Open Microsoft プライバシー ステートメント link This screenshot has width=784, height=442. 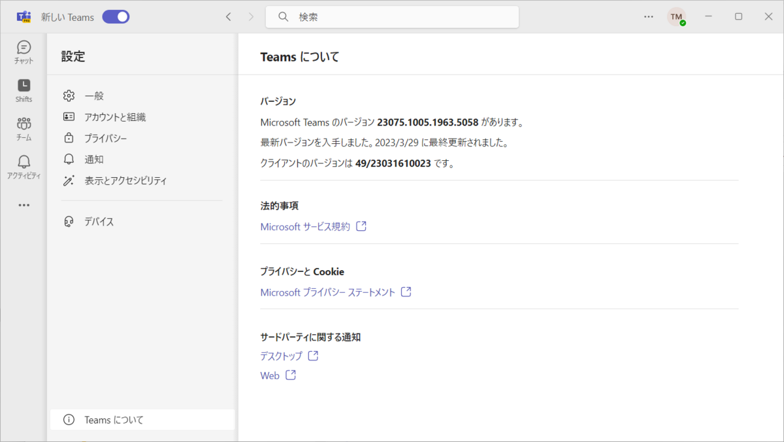327,292
